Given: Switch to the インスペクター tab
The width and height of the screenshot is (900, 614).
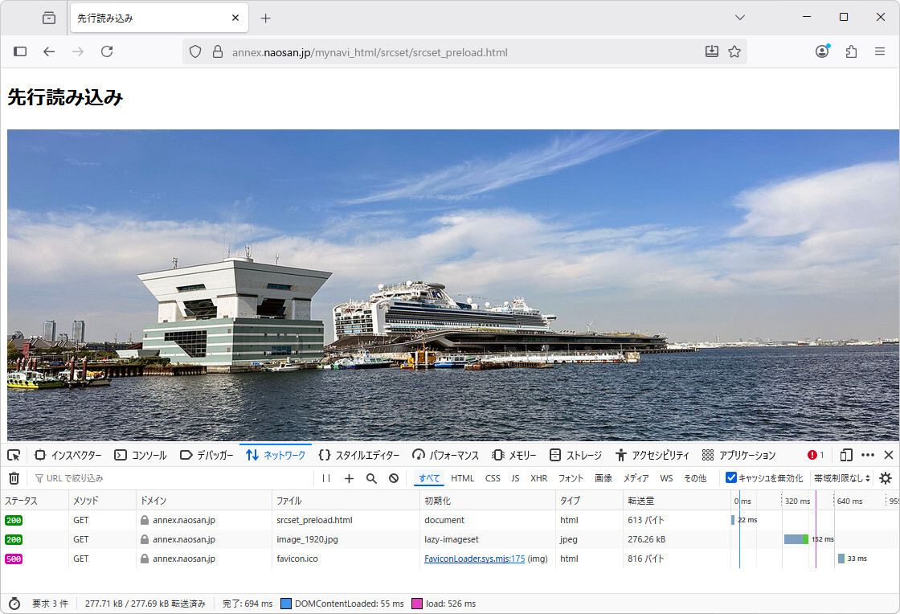Looking at the screenshot, I should coord(68,455).
